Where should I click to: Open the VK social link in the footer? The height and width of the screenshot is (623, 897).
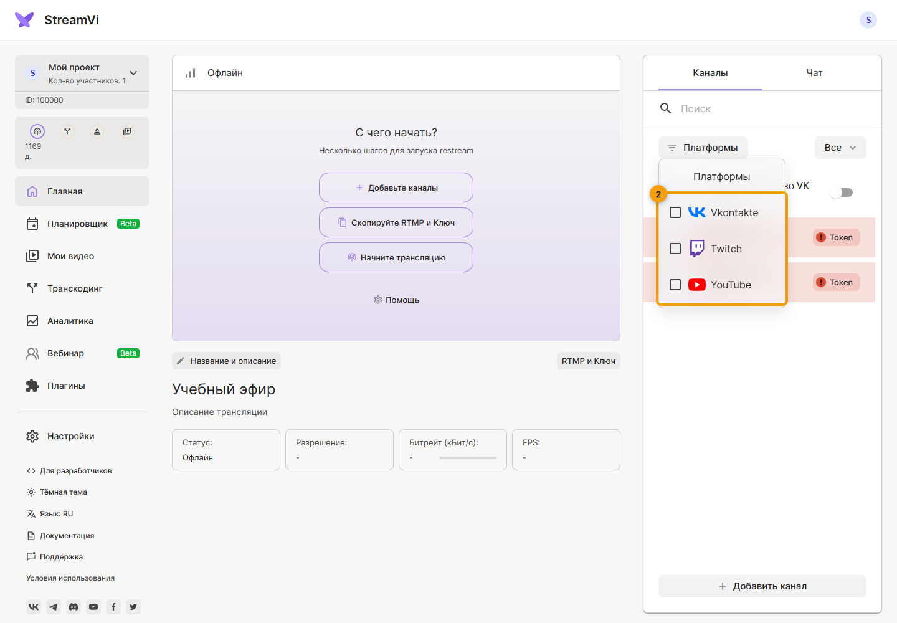(x=34, y=607)
